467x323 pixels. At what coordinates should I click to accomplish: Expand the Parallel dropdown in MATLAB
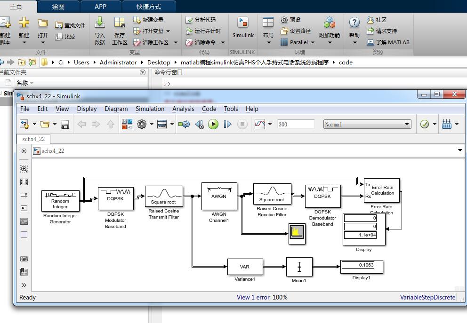(x=313, y=42)
